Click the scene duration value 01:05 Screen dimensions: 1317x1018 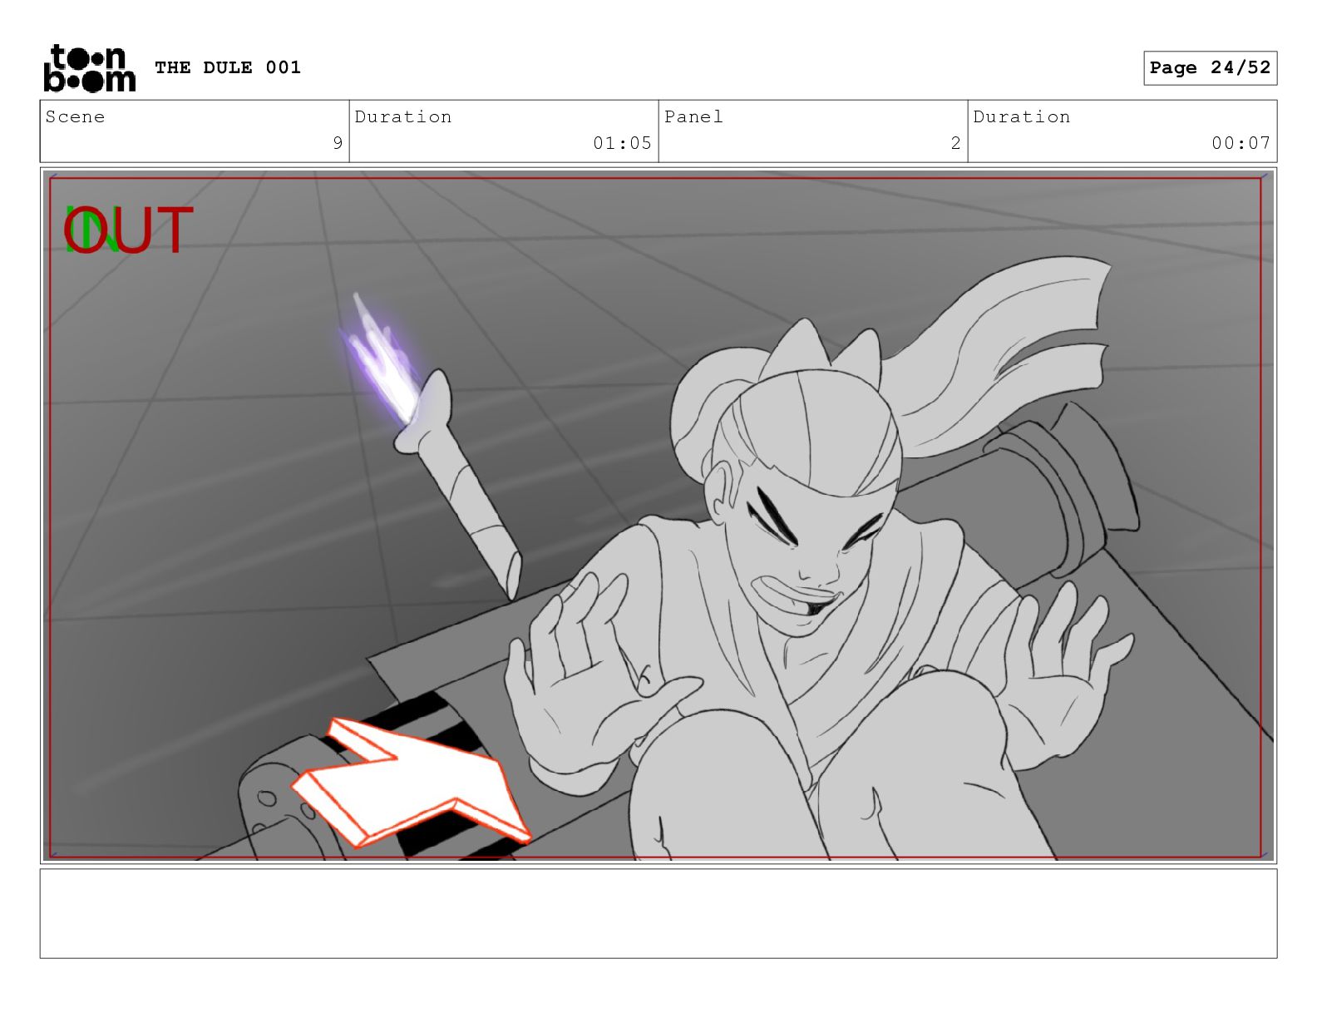[622, 143]
